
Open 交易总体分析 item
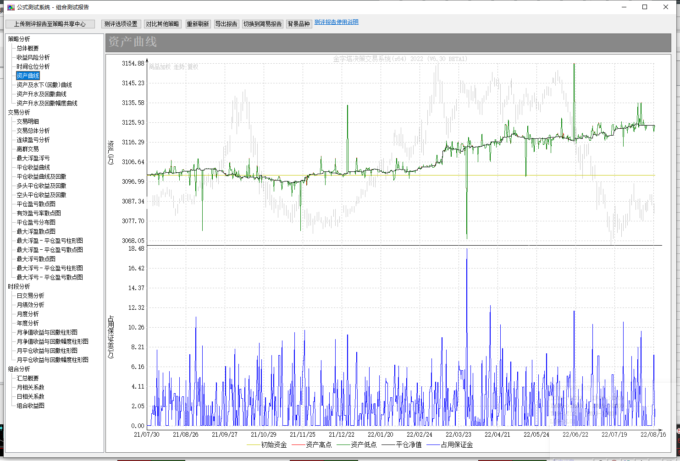click(x=33, y=131)
